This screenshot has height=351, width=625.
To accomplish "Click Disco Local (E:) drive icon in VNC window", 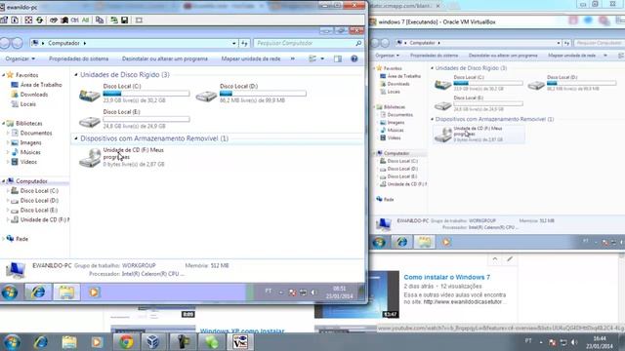I will coord(89,121).
